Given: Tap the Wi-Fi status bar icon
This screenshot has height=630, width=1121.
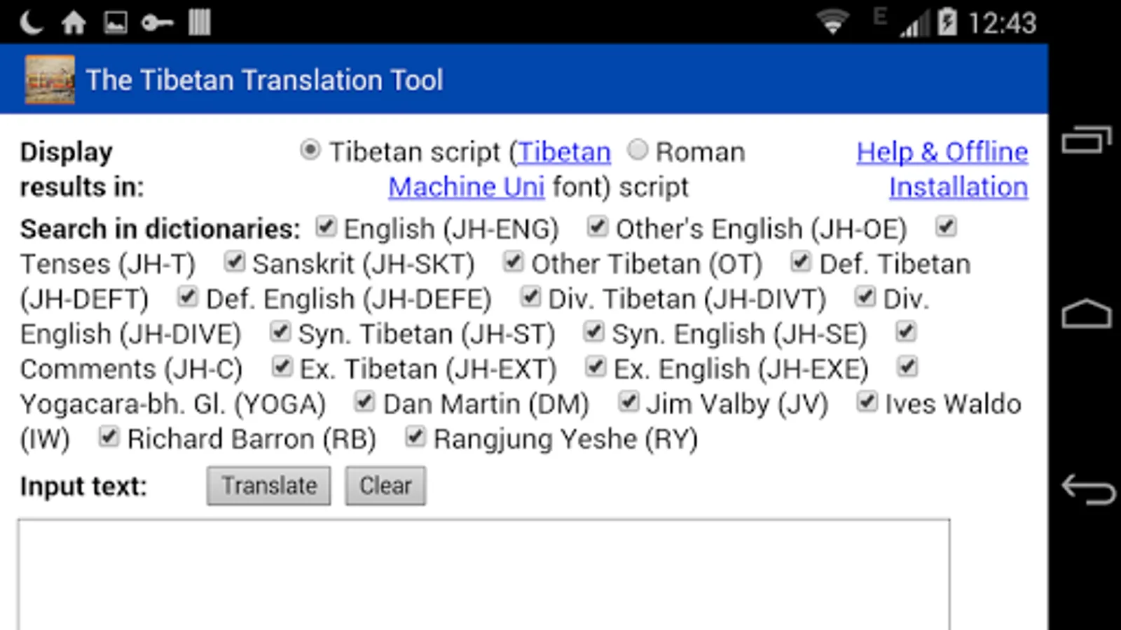Looking at the screenshot, I should click(832, 22).
